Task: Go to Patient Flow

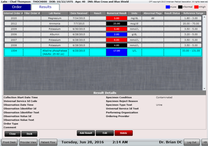Action: 48,142
